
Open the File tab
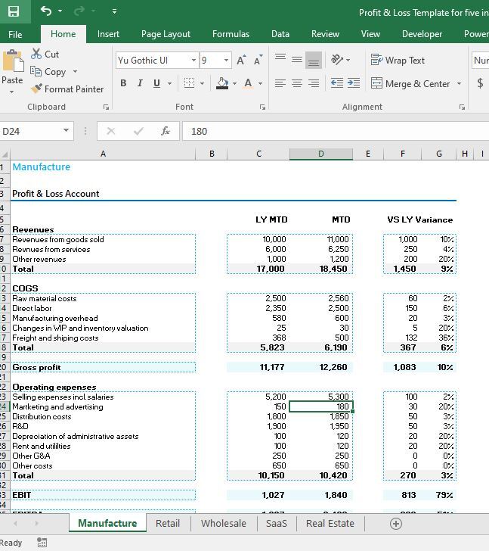tap(15, 35)
